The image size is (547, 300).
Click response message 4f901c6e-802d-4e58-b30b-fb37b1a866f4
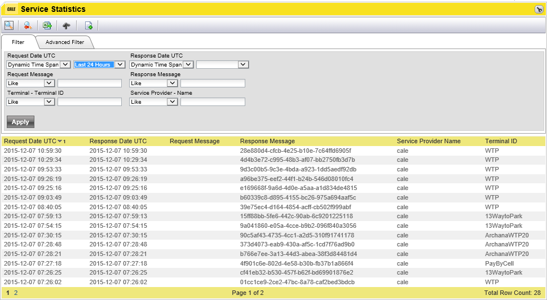(297, 263)
